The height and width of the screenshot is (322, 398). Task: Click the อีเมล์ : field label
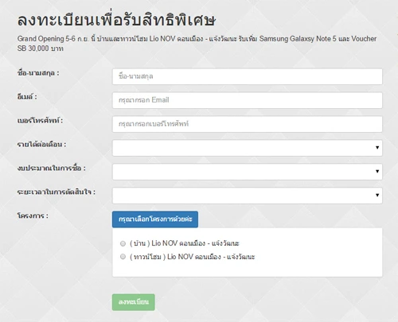click(27, 97)
